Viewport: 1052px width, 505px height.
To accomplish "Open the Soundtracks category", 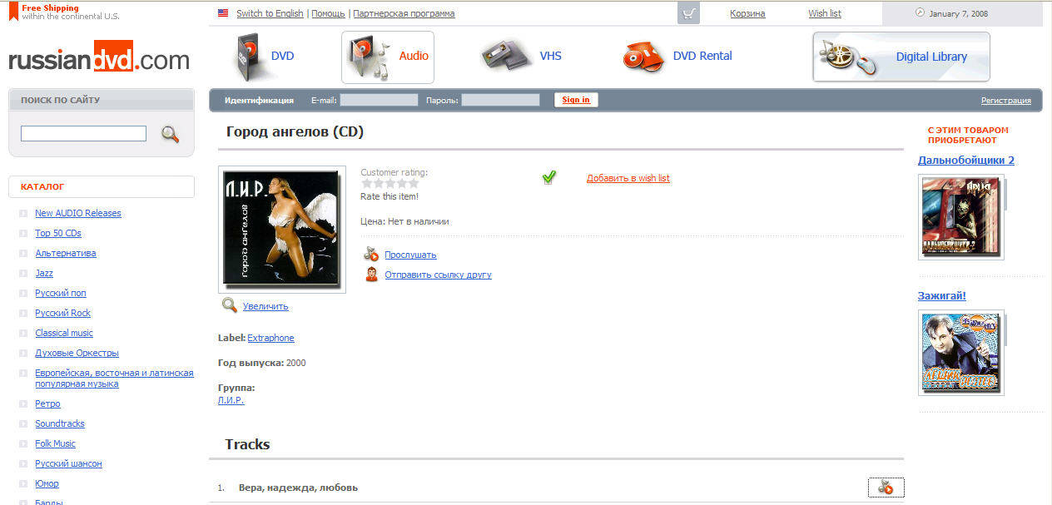I will click(60, 423).
